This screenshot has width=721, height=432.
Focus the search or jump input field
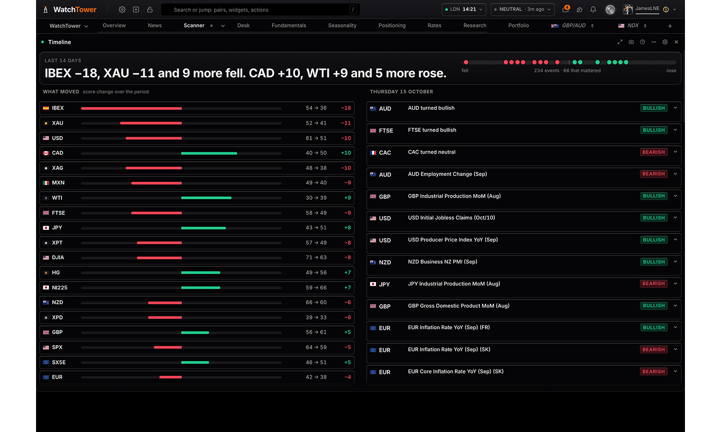[261, 10]
